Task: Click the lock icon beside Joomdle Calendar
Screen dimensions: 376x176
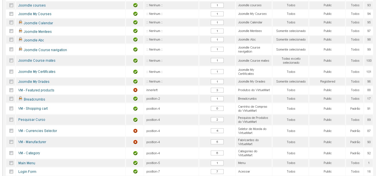Action: click(x=21, y=22)
